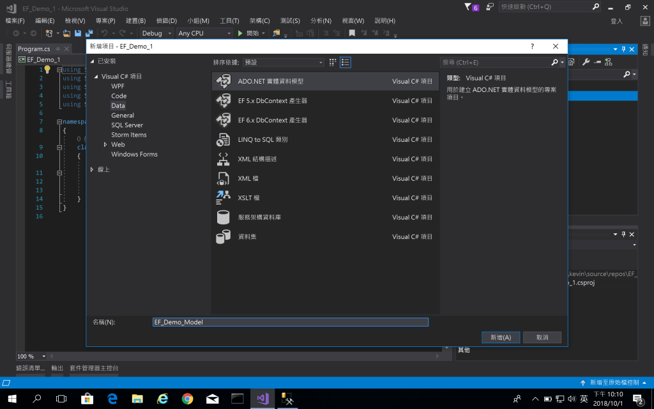The image size is (654, 409).
Task: Pick the XML 檔 template
Action: pyautogui.click(x=325, y=178)
